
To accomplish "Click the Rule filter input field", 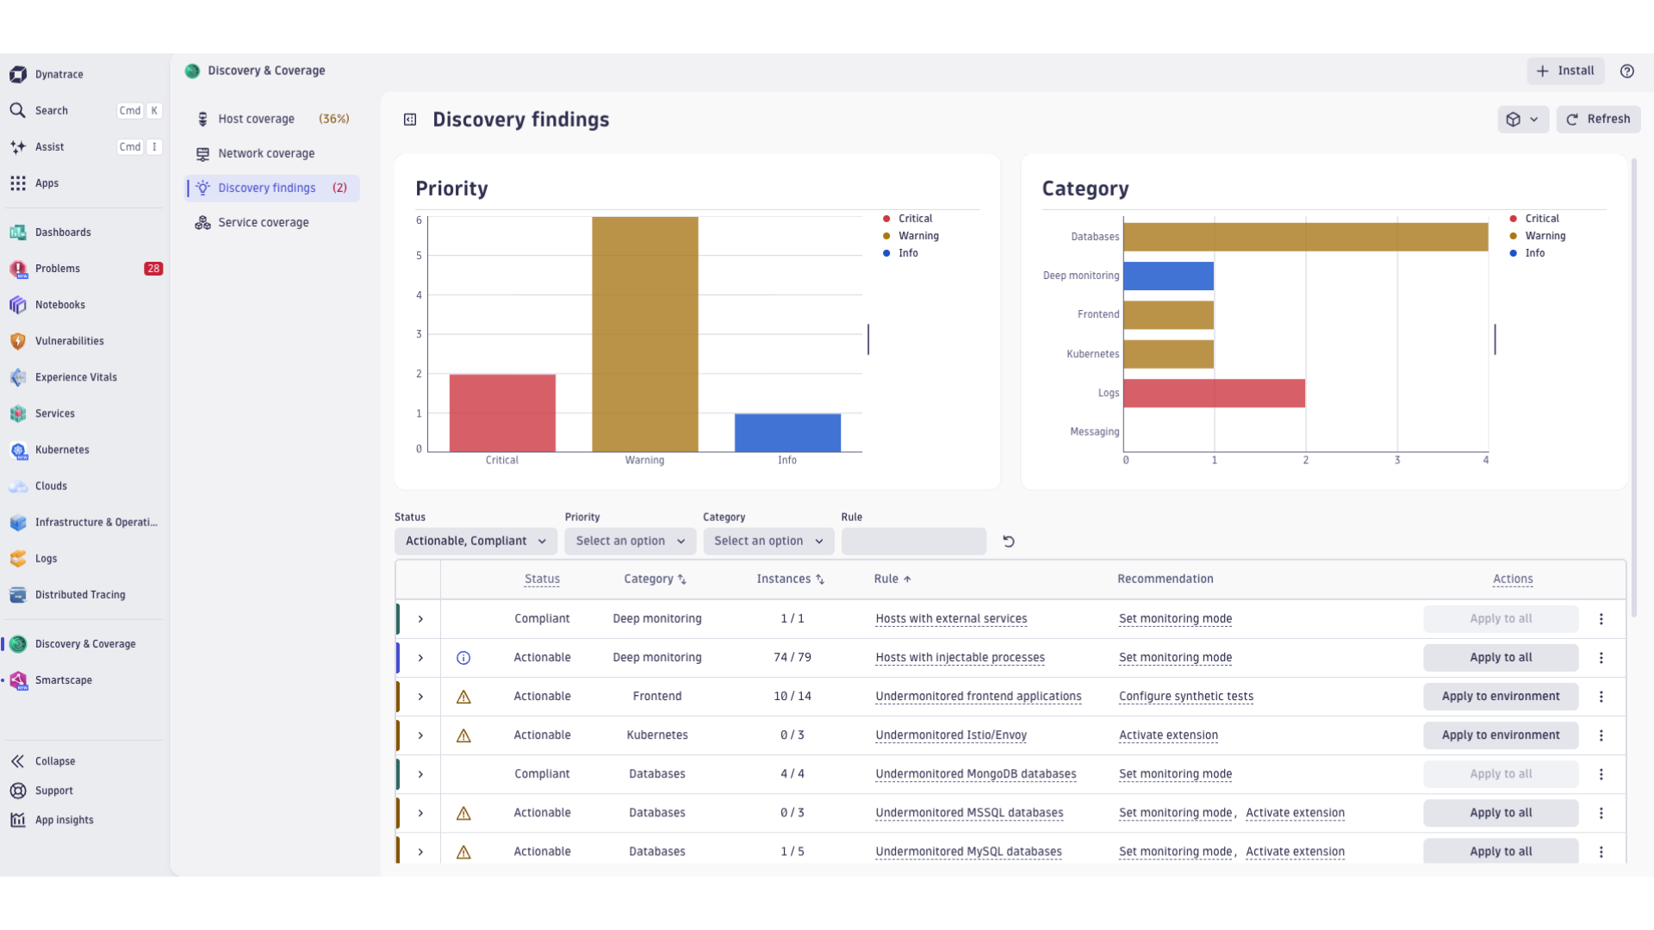I will point(913,542).
